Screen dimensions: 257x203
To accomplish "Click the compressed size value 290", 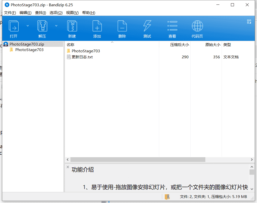I will [x=185, y=57].
